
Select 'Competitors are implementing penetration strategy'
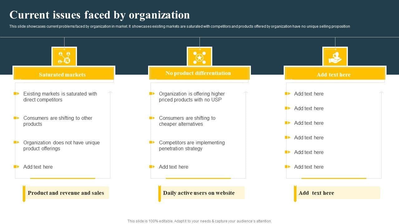[x=192, y=146]
